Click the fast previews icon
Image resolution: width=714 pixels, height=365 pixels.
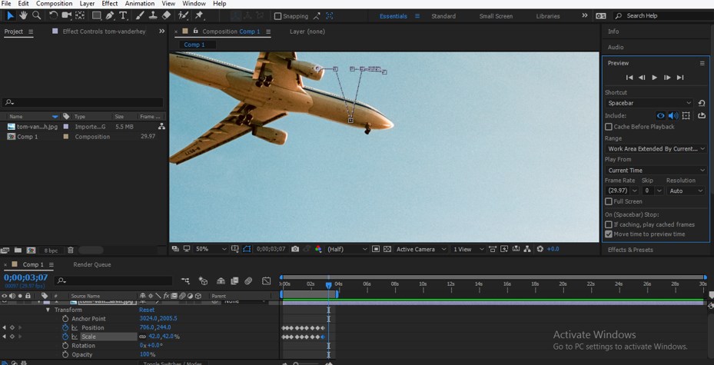click(x=504, y=249)
